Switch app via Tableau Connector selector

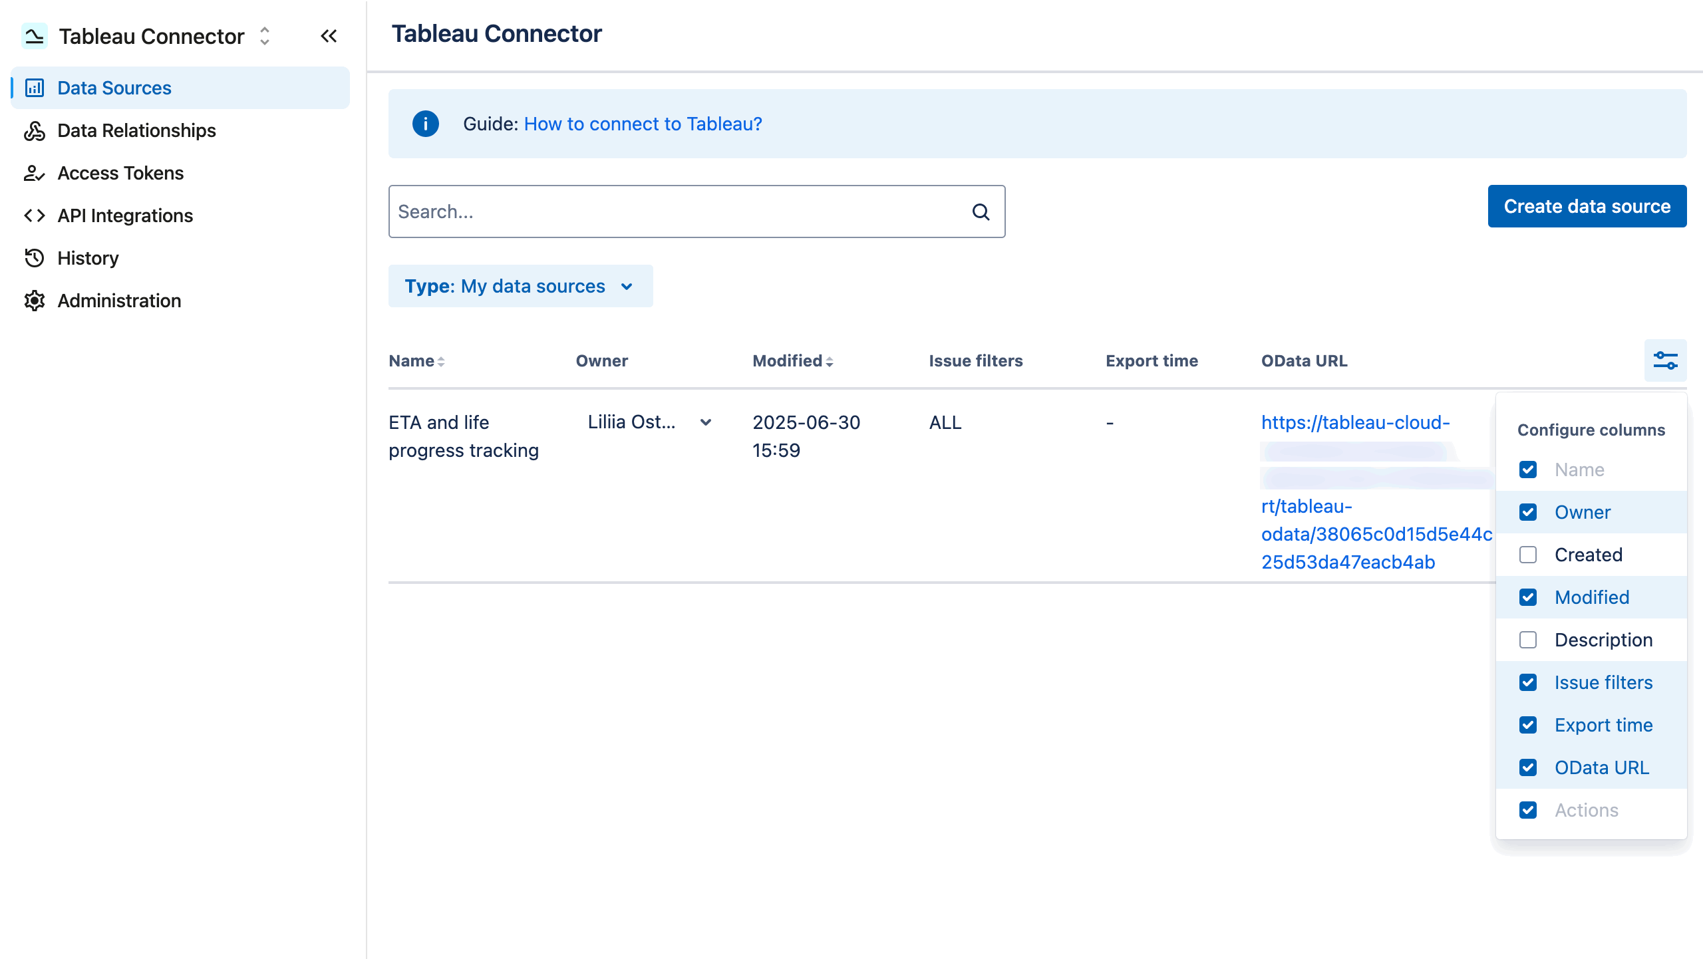264,36
